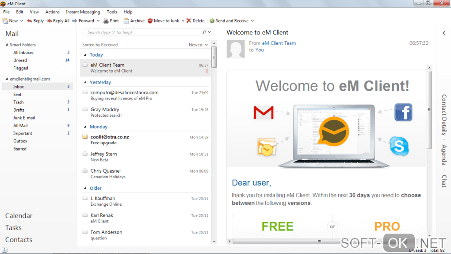This screenshot has height=254, width=451.
Task: Click the red importance flag on welcome email
Action: click(x=207, y=71)
